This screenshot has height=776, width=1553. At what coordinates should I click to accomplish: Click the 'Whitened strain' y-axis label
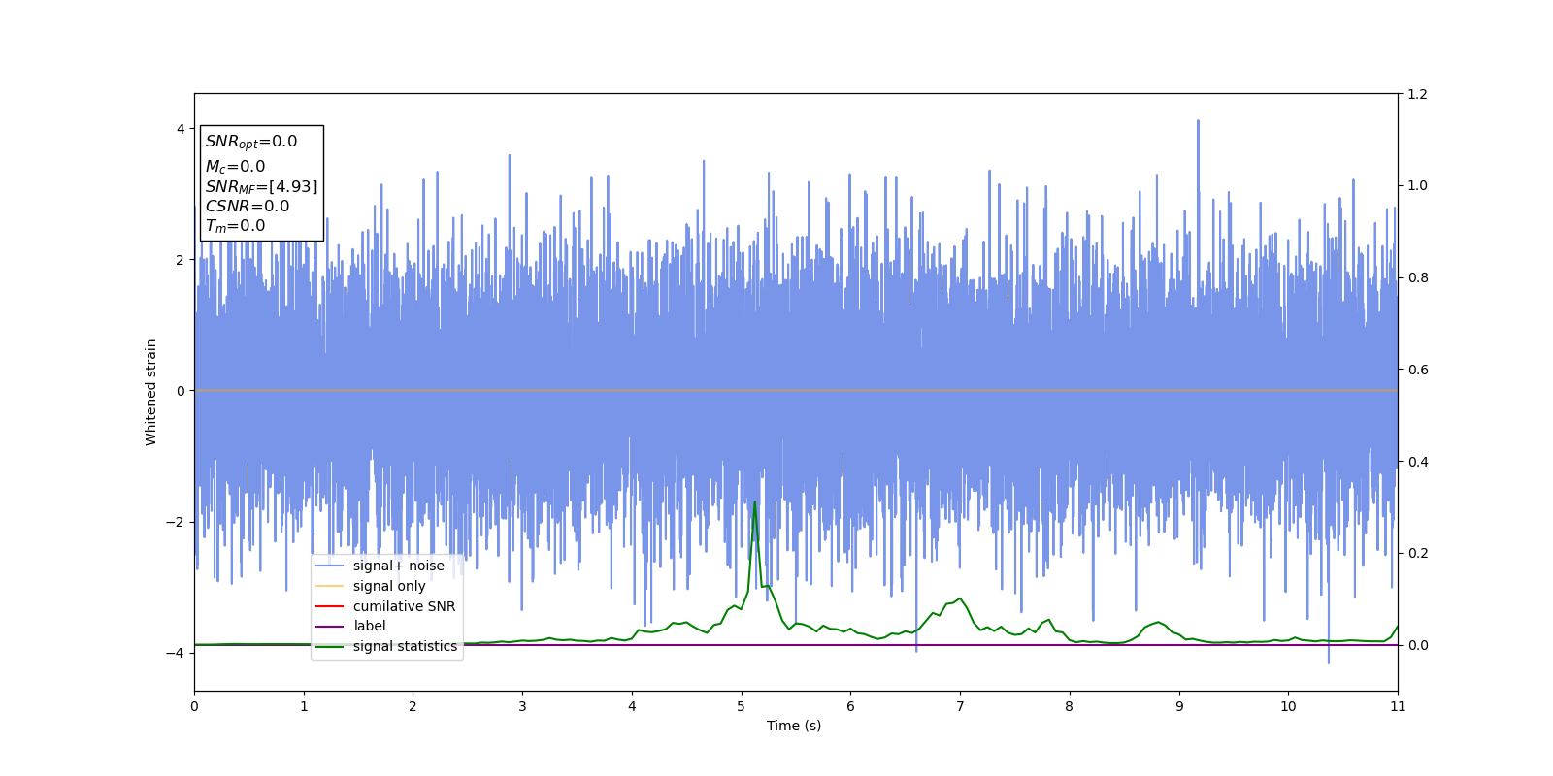tap(151, 392)
